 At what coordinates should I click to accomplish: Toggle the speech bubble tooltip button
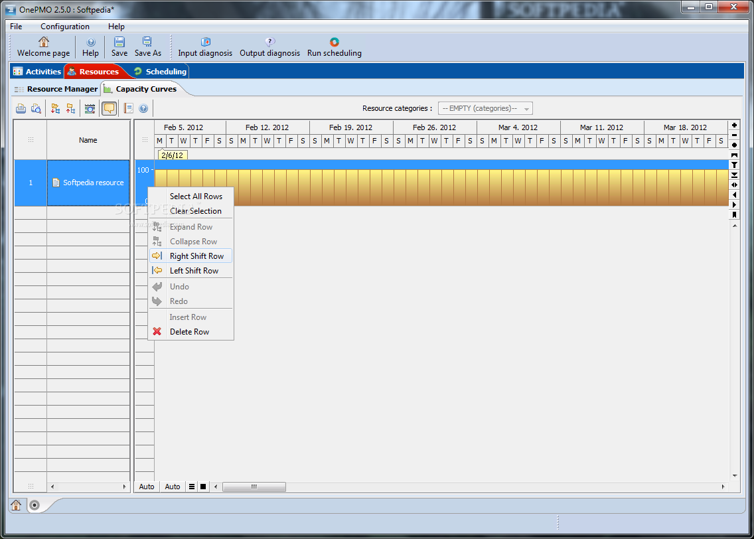pyautogui.click(x=109, y=109)
